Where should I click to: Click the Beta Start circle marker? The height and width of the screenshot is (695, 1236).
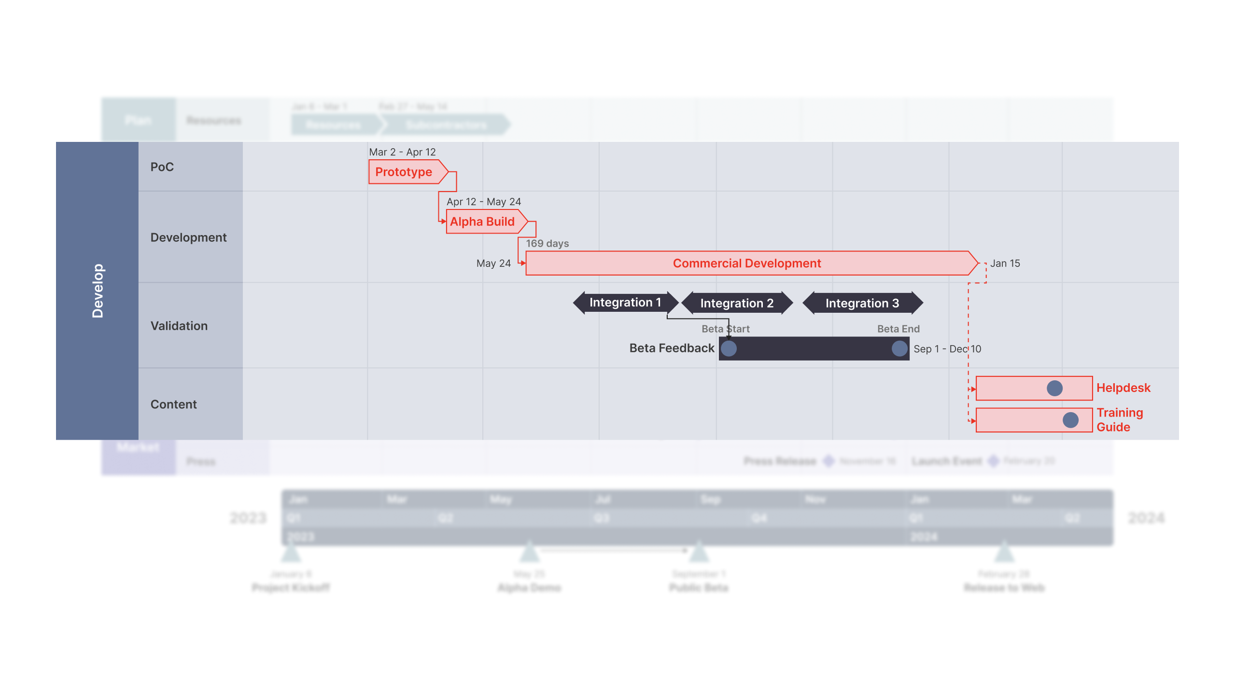[731, 349]
